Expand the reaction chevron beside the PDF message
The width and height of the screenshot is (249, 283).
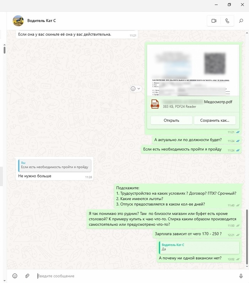click(x=139, y=89)
